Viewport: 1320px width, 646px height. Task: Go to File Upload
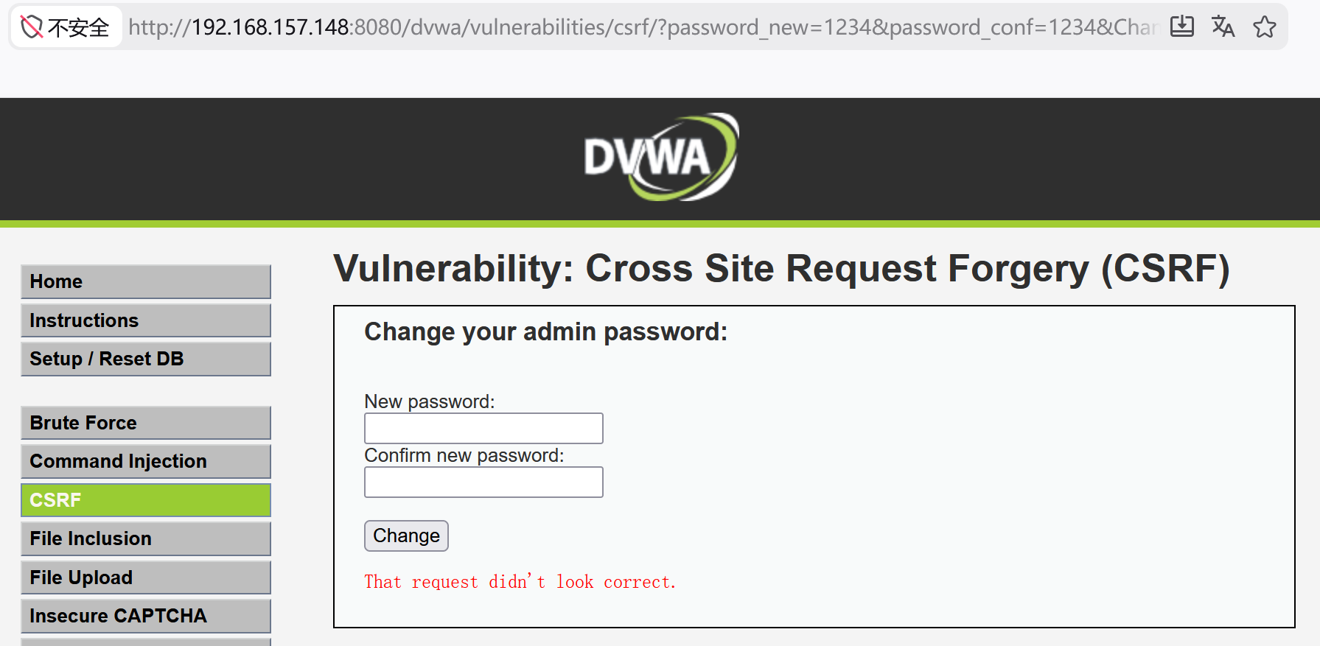(146, 577)
